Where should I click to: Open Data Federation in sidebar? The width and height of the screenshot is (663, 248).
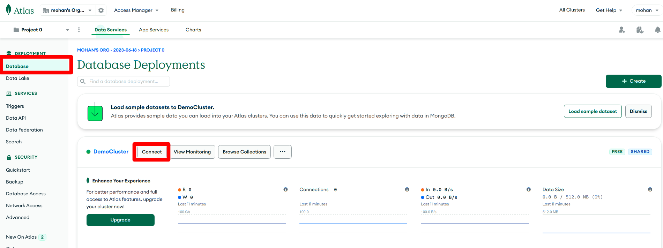point(24,130)
